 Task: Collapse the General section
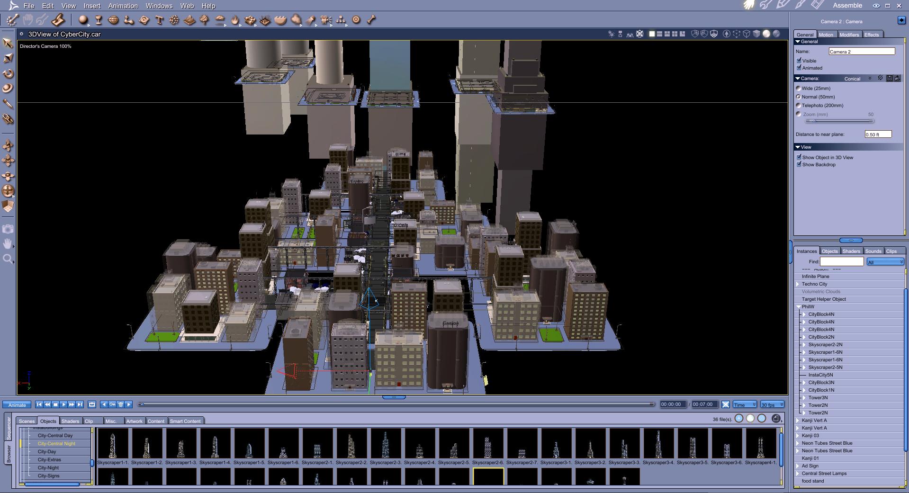click(798, 42)
